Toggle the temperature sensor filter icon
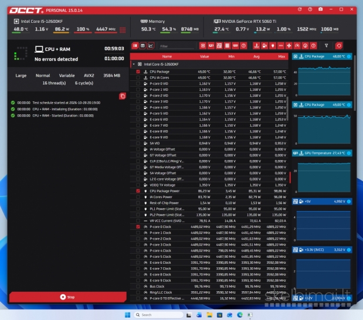Image resolution: width=363 pixels, height=320 pixels. point(256,46)
